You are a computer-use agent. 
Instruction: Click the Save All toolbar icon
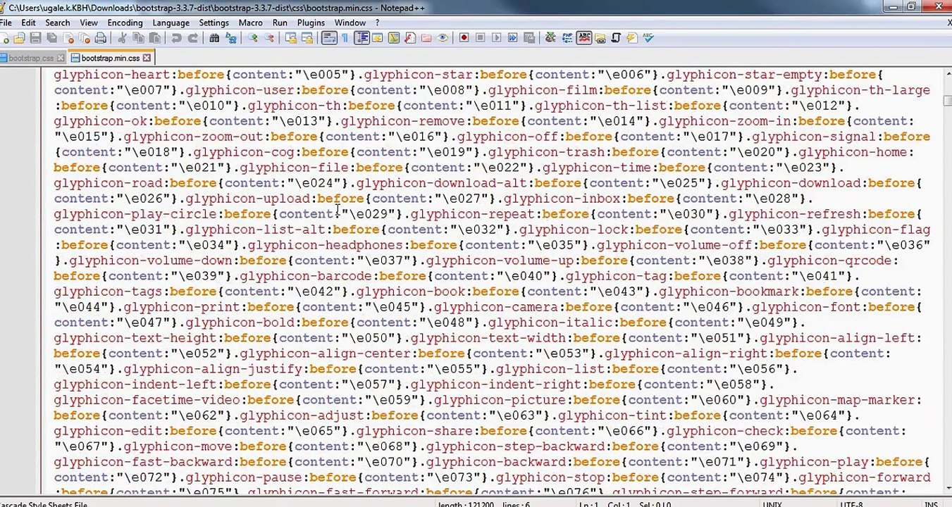point(51,38)
